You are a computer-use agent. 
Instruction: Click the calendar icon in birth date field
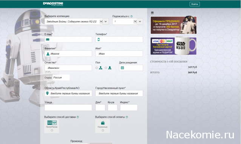pyautogui.click(x=122, y=68)
